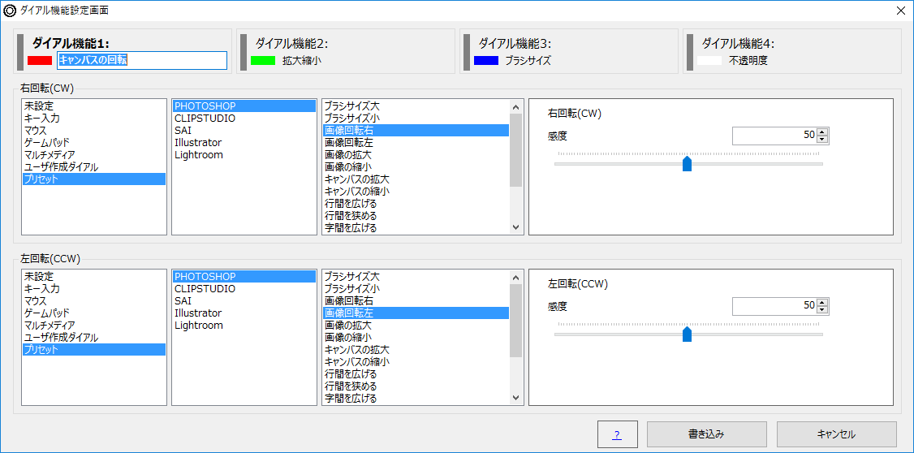Click the 右回転(CW) preset list scrollbar thumb
This screenshot has height=453, width=914.
coord(515,150)
